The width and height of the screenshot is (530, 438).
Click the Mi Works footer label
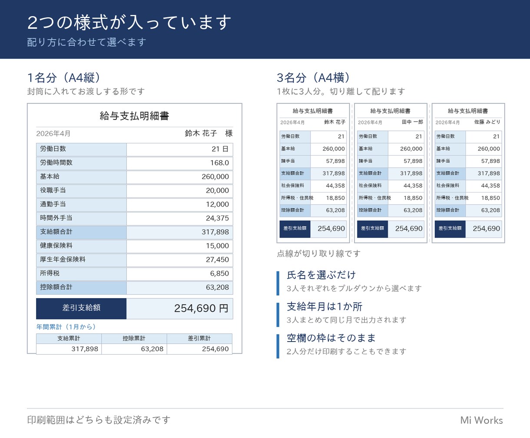(x=482, y=420)
